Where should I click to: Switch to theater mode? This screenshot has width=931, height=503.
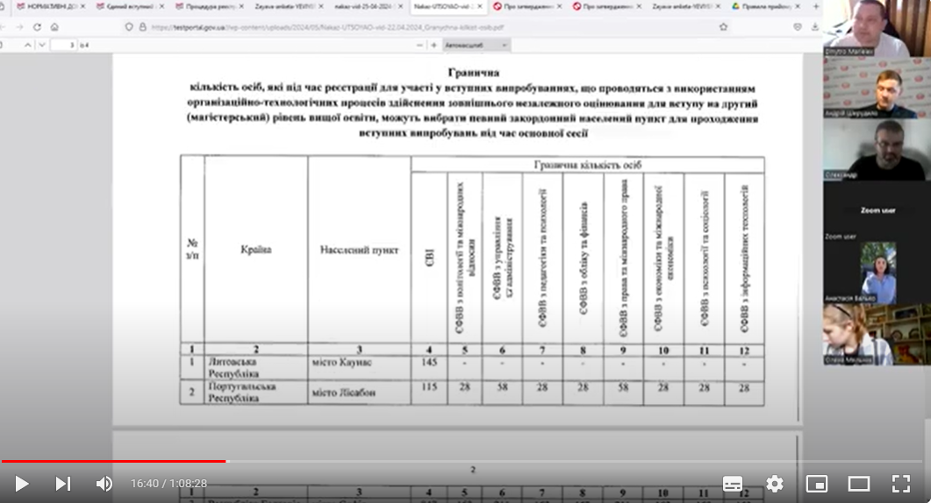click(858, 484)
